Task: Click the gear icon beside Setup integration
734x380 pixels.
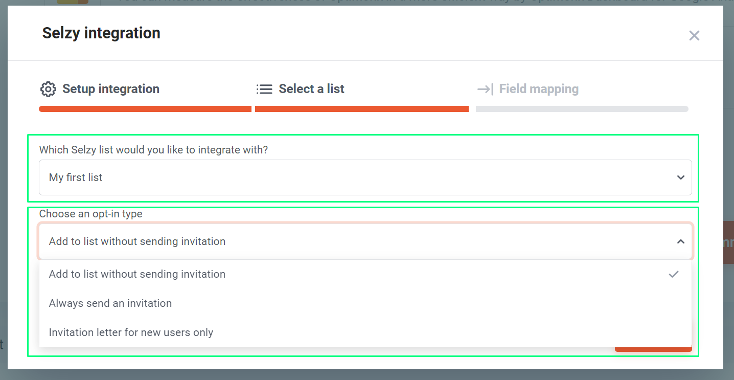Action: [x=48, y=89]
